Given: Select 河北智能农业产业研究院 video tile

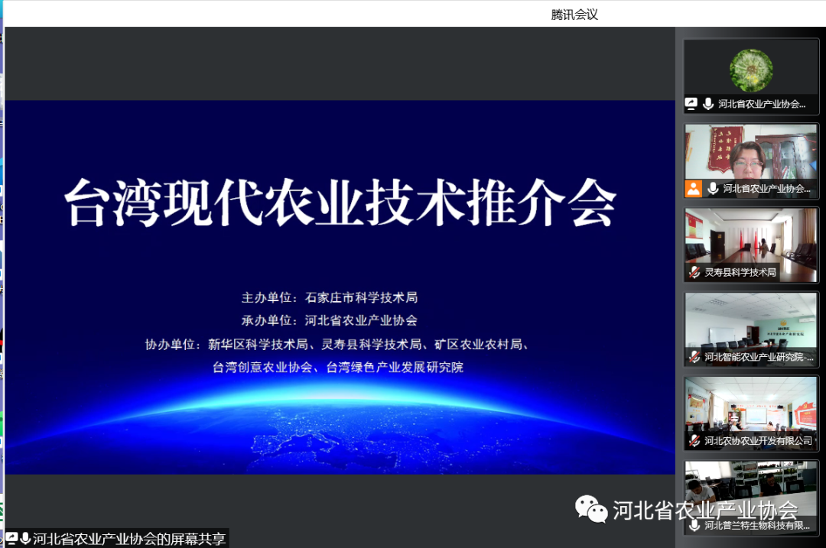Looking at the screenshot, I should [x=751, y=329].
